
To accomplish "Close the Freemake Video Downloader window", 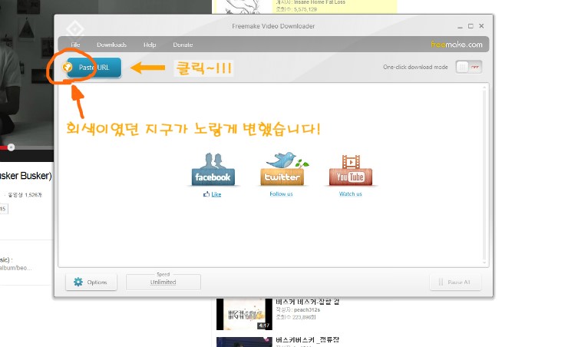I will pos(481,26).
